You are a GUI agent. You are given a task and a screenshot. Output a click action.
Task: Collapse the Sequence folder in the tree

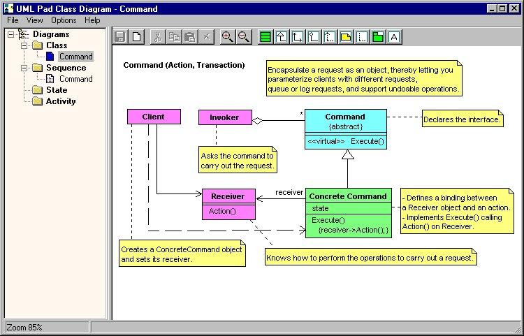pos(24,68)
